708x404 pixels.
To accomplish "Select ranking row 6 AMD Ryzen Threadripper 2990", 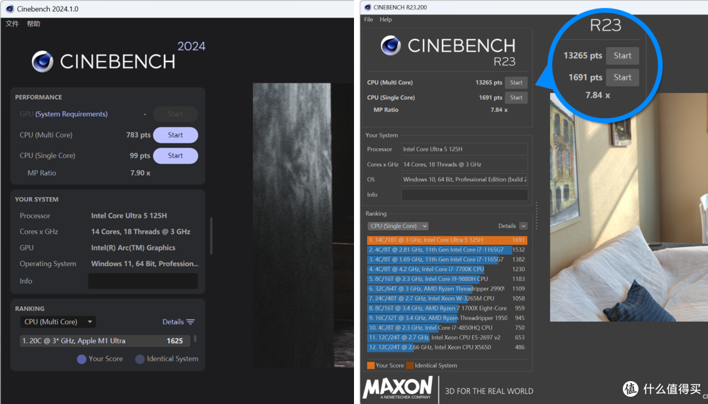I will click(x=447, y=289).
